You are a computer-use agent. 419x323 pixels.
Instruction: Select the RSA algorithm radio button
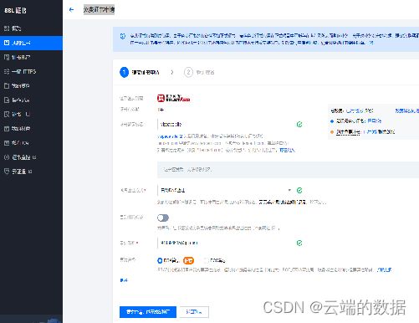pyautogui.click(x=160, y=260)
